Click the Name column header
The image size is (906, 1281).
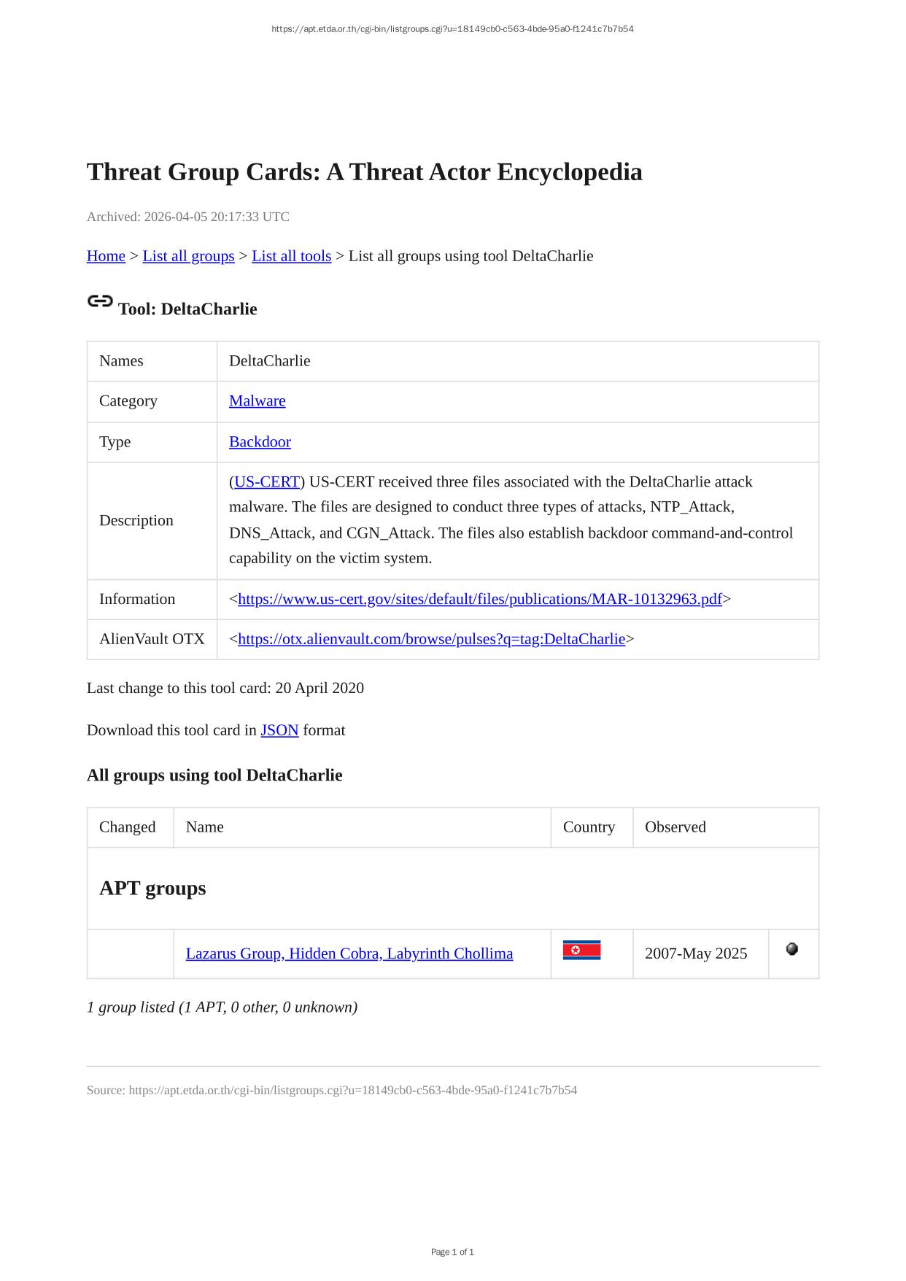point(205,827)
